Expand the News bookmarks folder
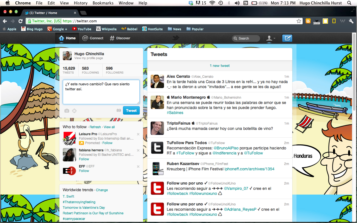This screenshot has width=357, height=223. click(x=174, y=29)
